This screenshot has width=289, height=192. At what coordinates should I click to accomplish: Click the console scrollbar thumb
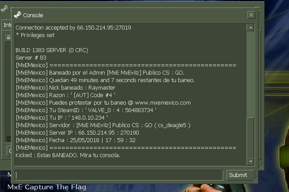251,138
